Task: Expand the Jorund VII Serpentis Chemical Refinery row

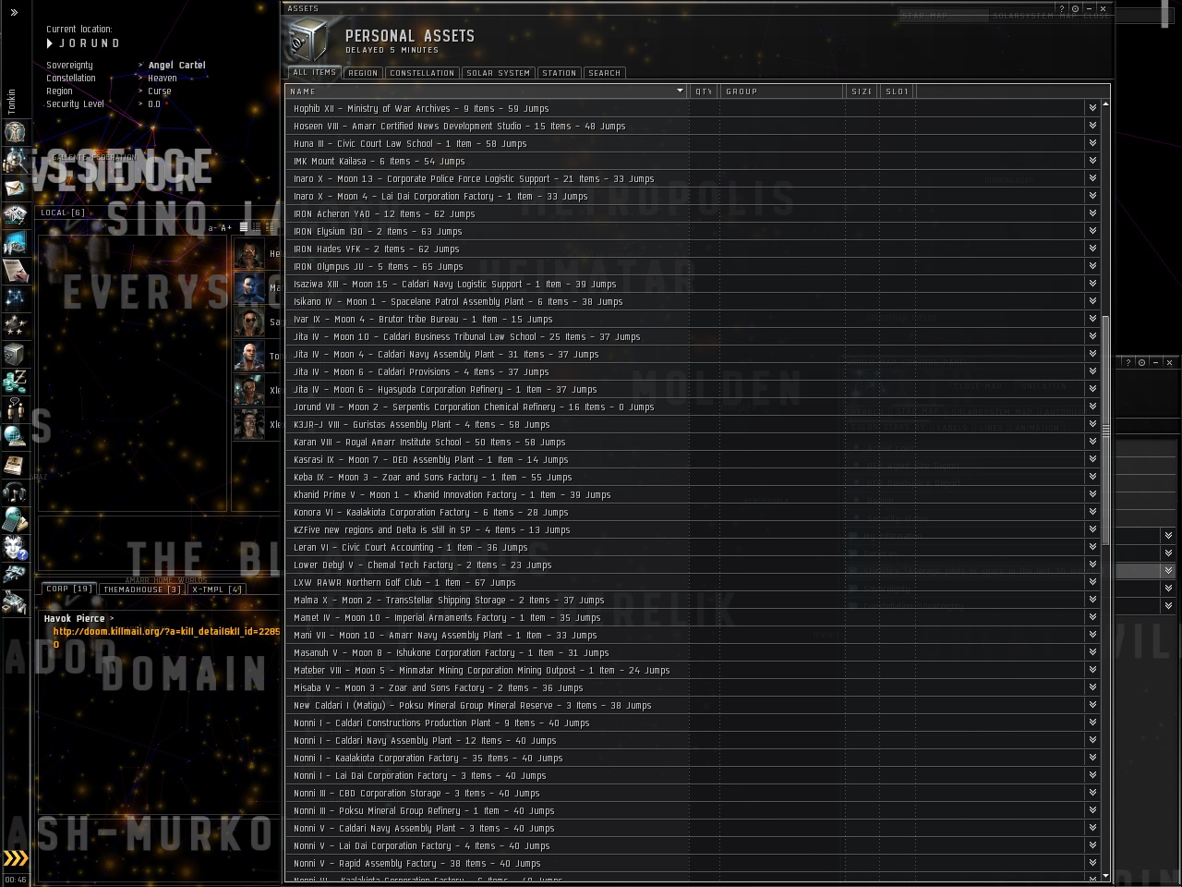Action: [x=1092, y=407]
